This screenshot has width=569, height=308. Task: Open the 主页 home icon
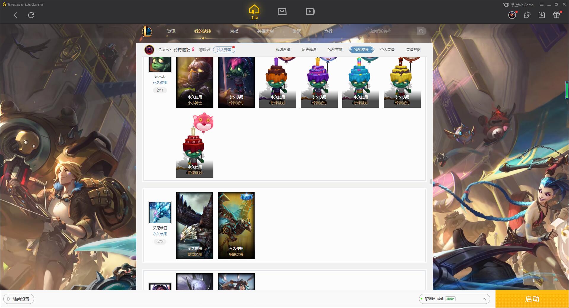pyautogui.click(x=254, y=12)
